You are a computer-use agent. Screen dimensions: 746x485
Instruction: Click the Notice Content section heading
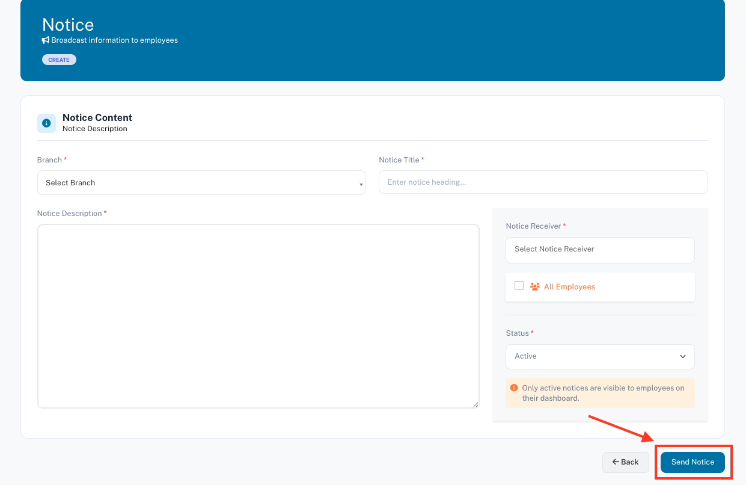click(x=97, y=118)
